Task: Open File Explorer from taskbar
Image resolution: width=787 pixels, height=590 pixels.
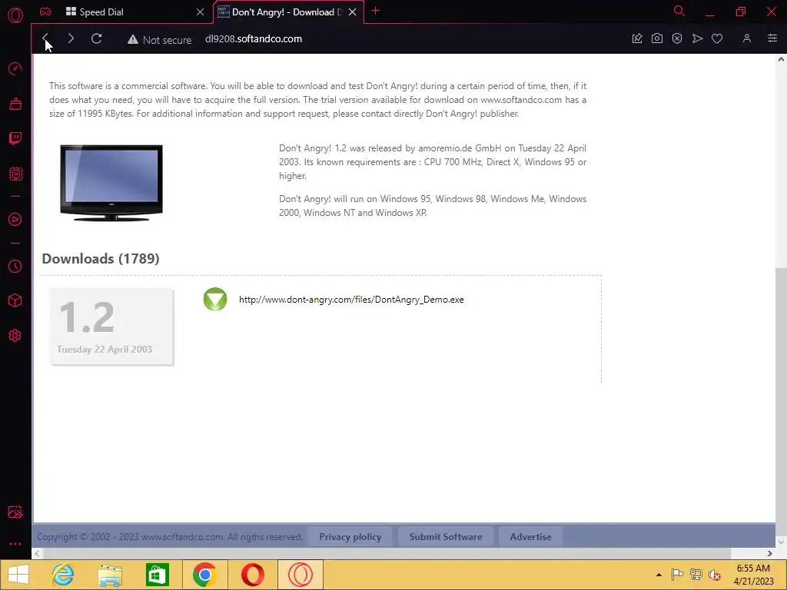Action: pos(110,575)
